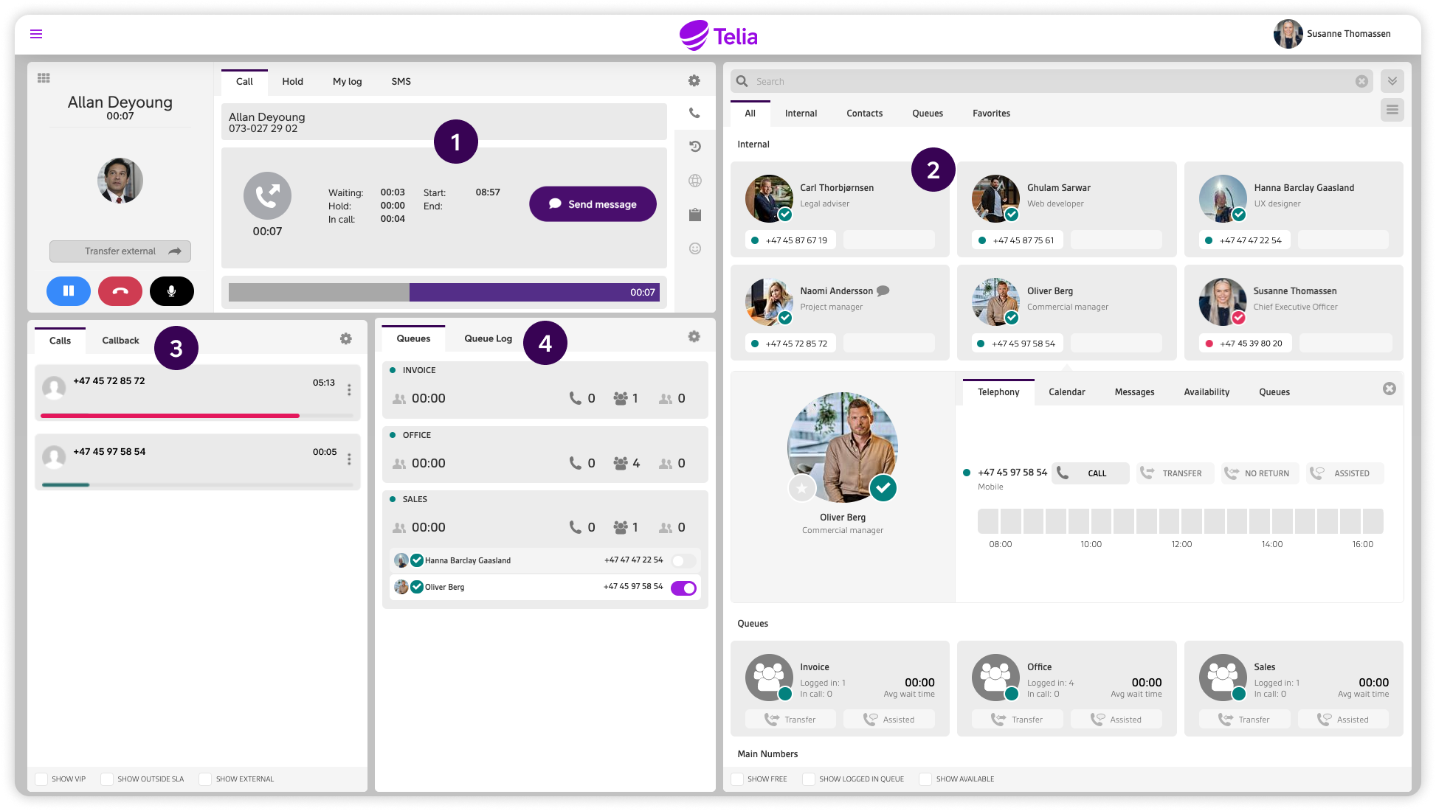
Task: Open Availability tab in contact details
Action: [1207, 392]
